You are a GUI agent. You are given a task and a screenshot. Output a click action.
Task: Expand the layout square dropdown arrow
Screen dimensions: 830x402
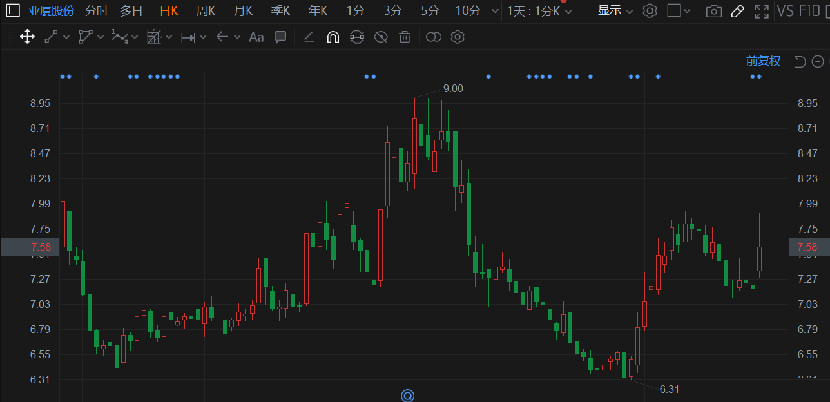coord(687,11)
